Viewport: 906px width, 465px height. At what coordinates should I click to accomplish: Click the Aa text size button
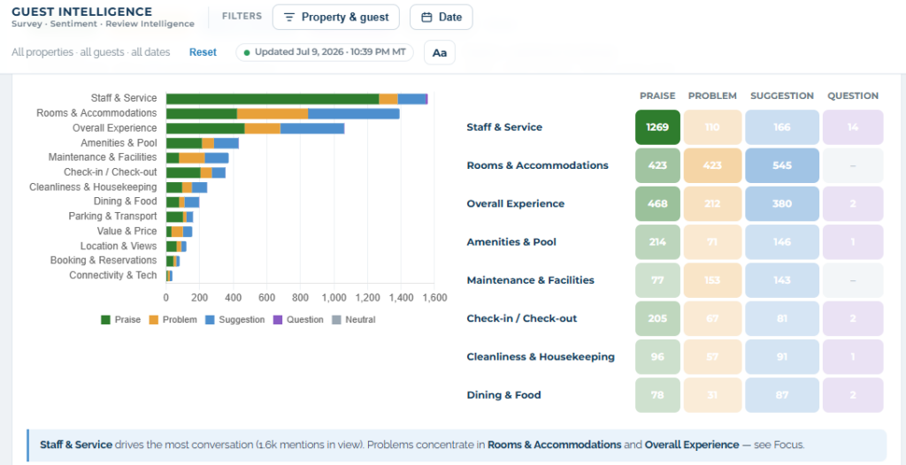point(440,52)
